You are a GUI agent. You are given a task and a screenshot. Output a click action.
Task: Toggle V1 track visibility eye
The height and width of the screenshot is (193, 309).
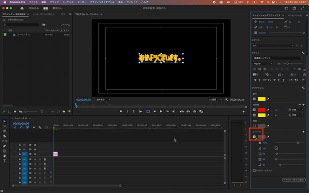pos(35,154)
